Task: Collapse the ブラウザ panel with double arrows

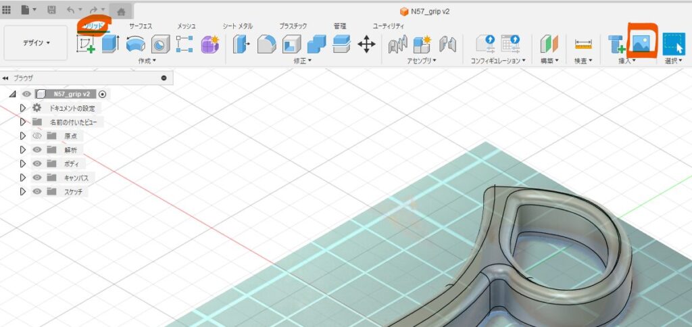Action: [x=5, y=78]
